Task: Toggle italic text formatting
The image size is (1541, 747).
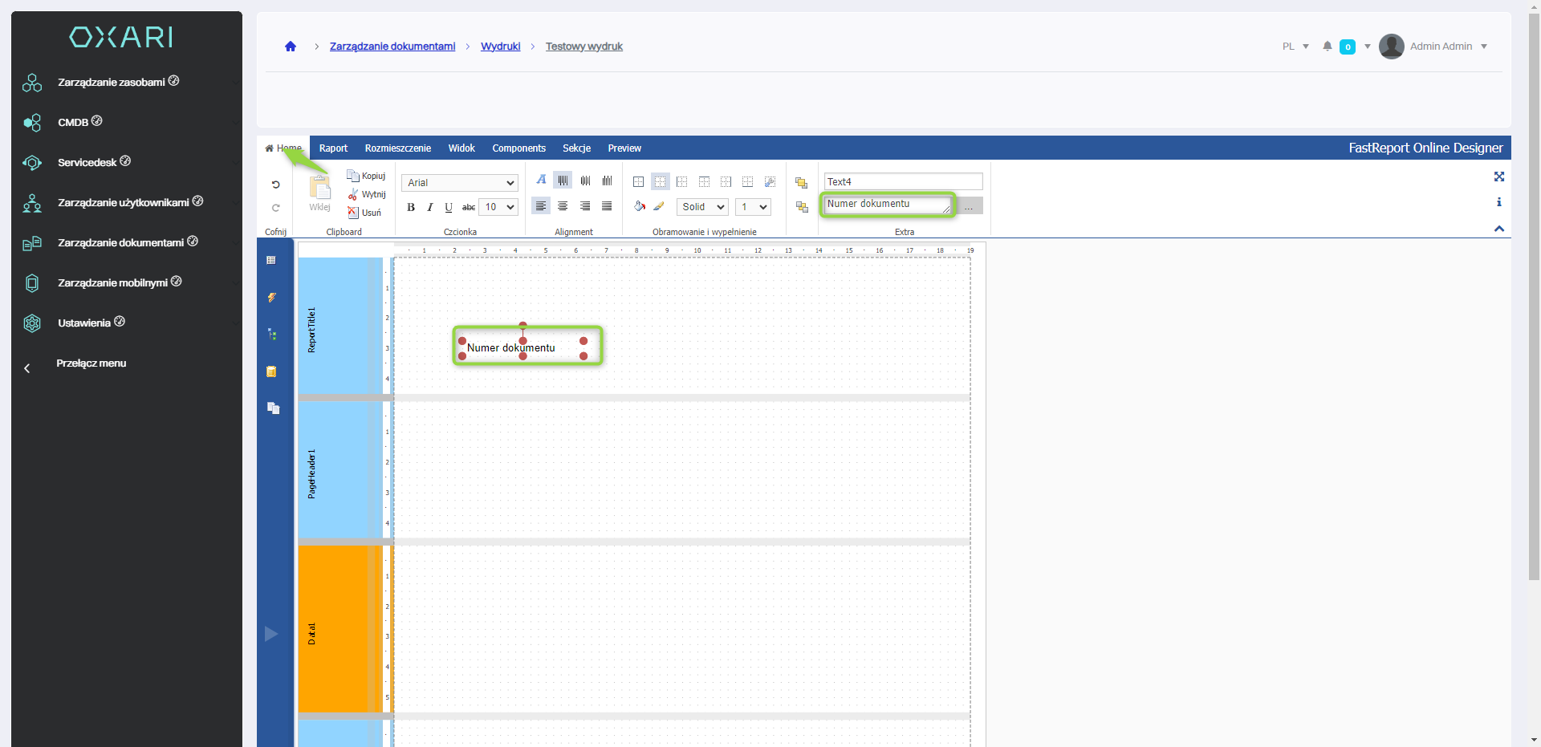Action: (430, 207)
